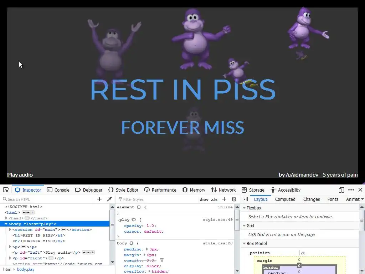Expand collapsed section node ellipsis badge

(63, 229)
